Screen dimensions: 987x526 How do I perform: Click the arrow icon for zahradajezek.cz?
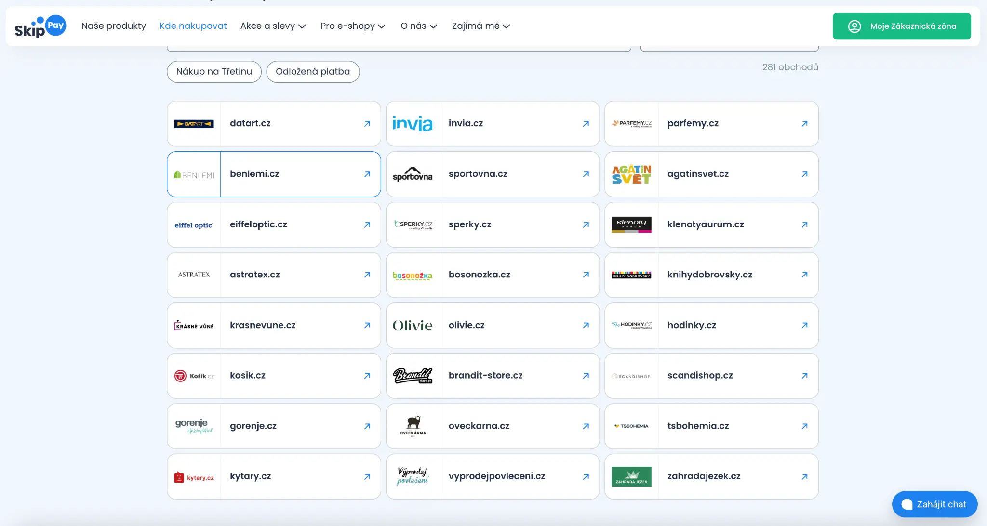pyautogui.click(x=804, y=476)
